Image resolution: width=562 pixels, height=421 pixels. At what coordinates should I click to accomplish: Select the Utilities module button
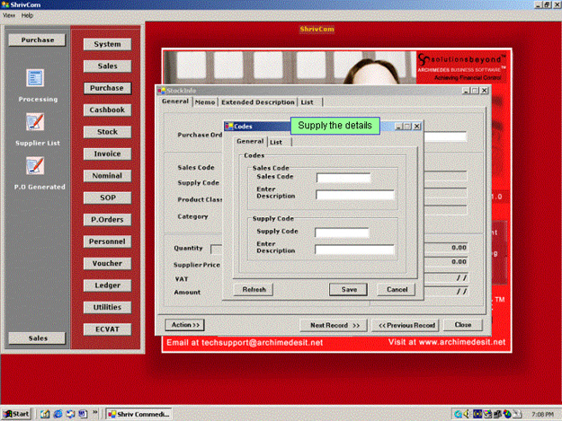[107, 307]
